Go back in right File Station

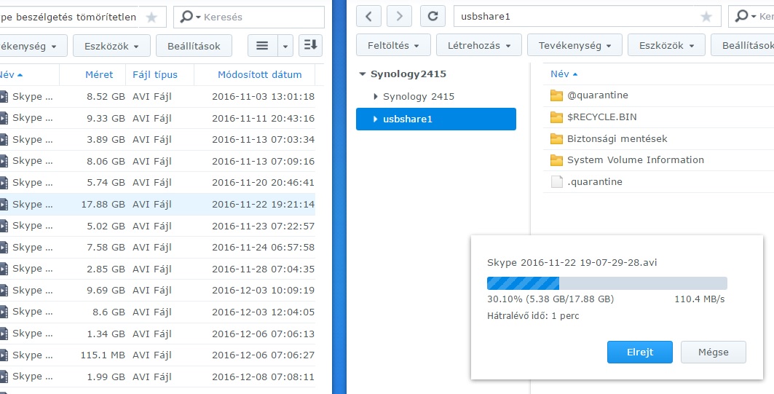pos(368,16)
